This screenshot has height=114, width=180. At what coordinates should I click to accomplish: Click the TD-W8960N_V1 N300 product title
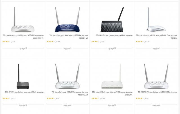pyautogui.click(x=69, y=37)
